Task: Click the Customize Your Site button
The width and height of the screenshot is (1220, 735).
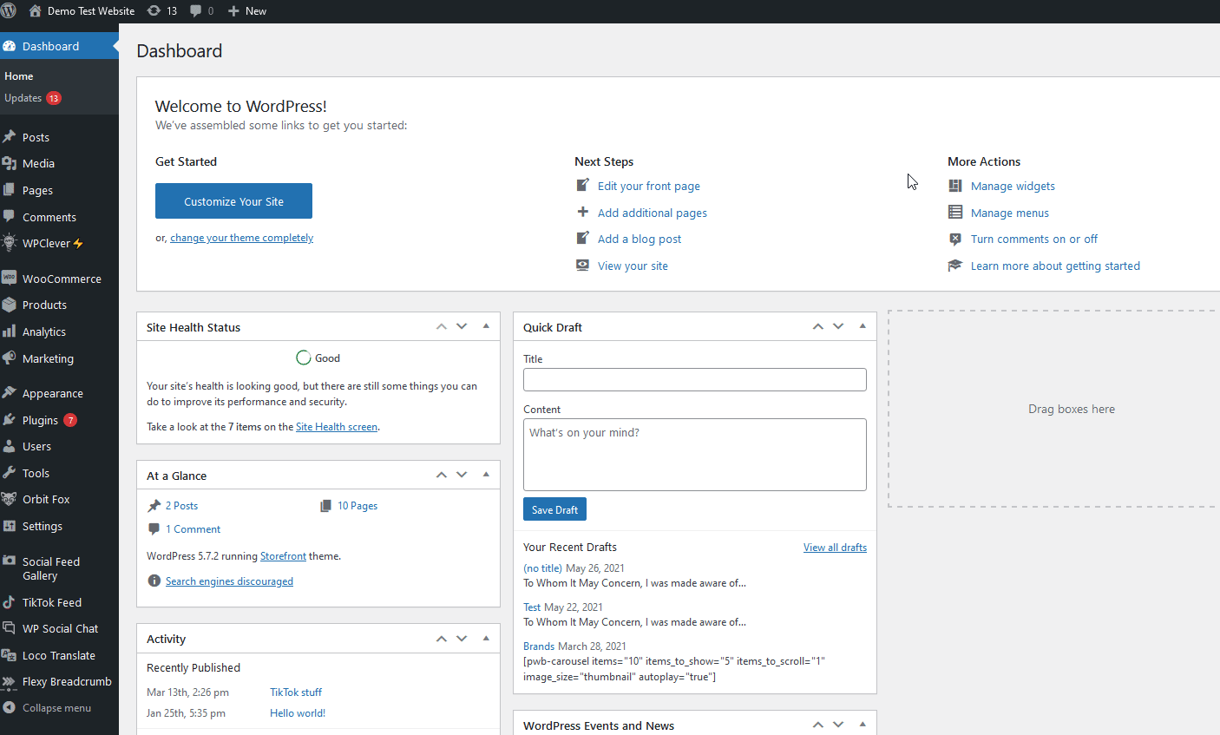Action: [x=233, y=200]
